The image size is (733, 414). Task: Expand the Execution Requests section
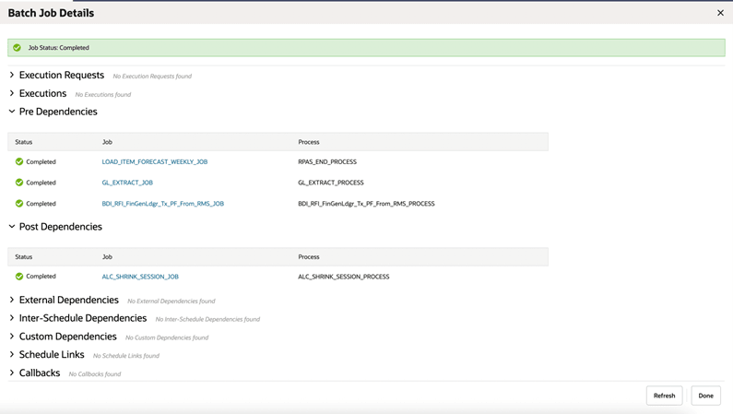click(12, 75)
